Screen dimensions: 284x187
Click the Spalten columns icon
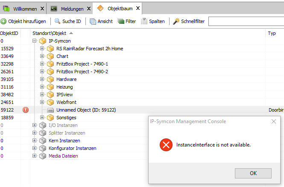point(144,21)
